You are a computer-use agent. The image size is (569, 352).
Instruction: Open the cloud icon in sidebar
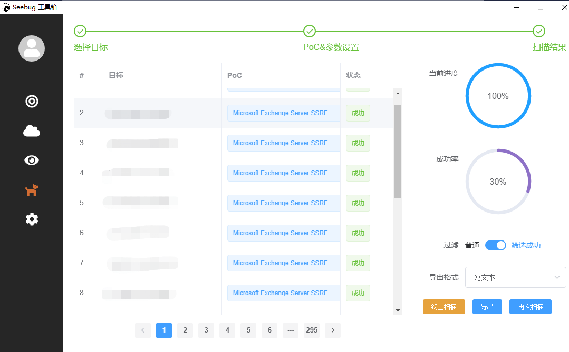pyautogui.click(x=32, y=130)
